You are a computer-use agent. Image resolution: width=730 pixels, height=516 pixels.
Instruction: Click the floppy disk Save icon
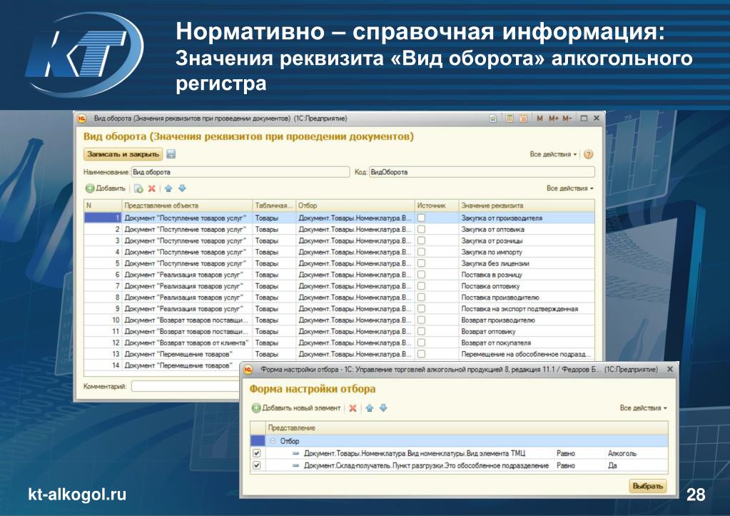171,154
